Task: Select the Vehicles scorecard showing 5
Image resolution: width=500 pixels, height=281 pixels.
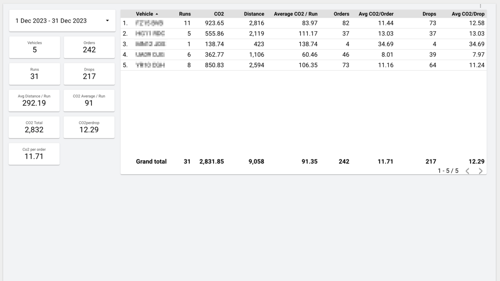Action: tap(34, 47)
